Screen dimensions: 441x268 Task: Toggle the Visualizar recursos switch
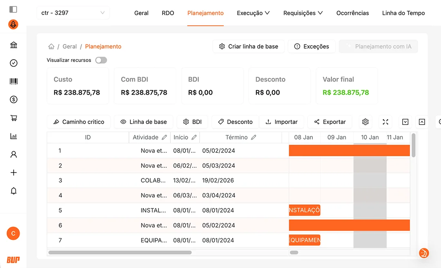click(x=101, y=60)
